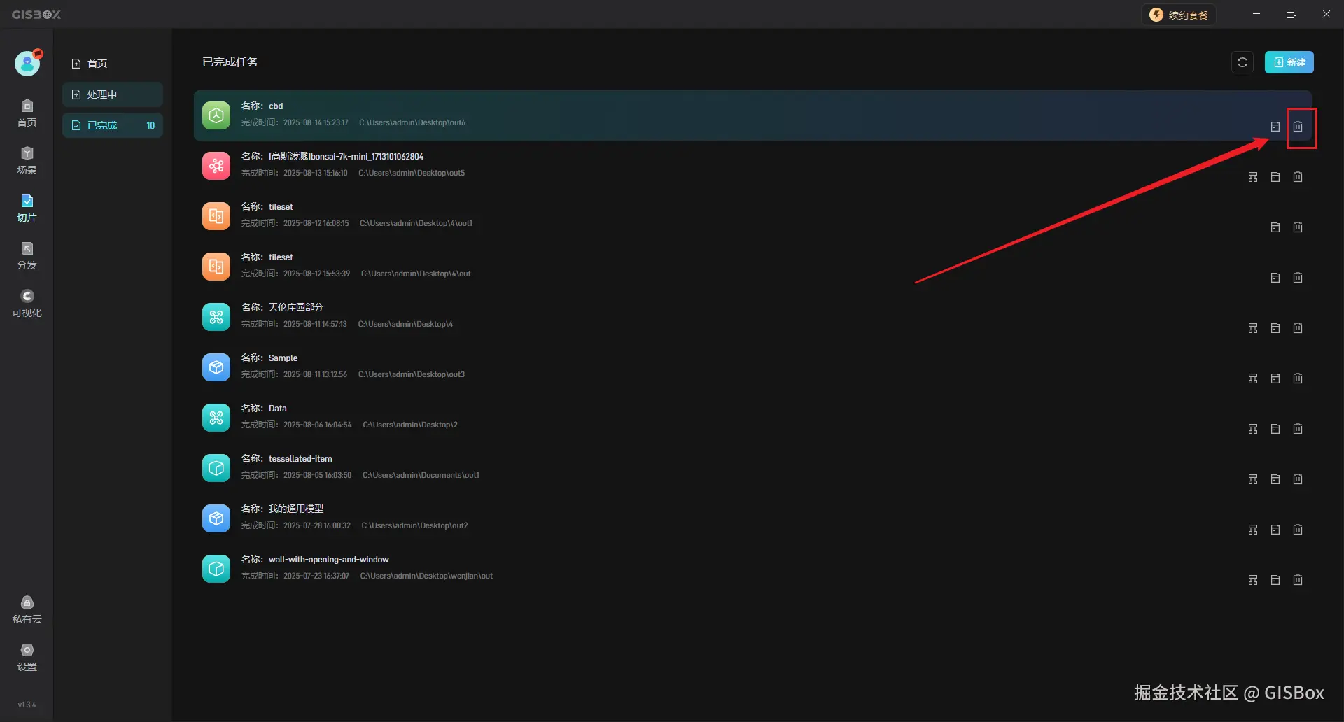Open the output folder of the bonsai-7k-mini task
Image resolution: width=1344 pixels, height=722 pixels.
(1275, 177)
